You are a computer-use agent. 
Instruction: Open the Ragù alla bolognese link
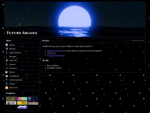tap(56, 55)
